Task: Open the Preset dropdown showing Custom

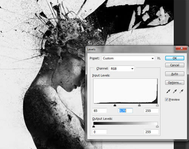Action: point(128,58)
